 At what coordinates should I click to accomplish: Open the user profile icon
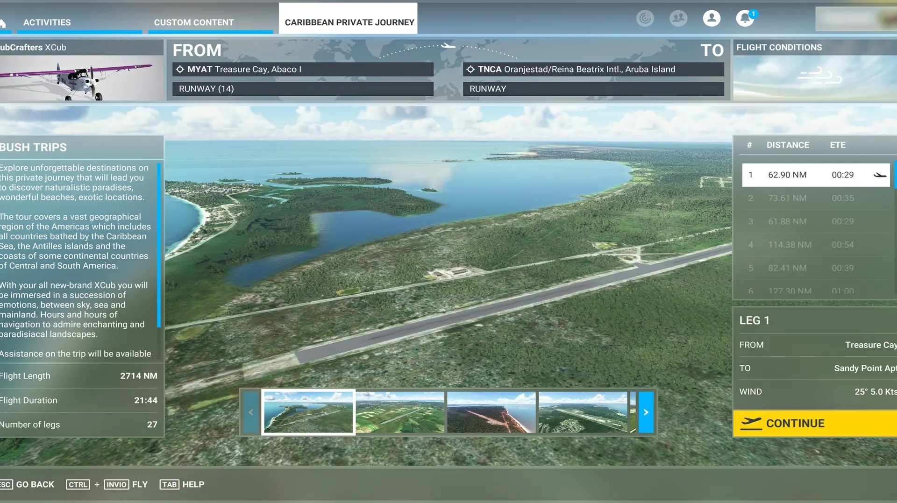[712, 18]
